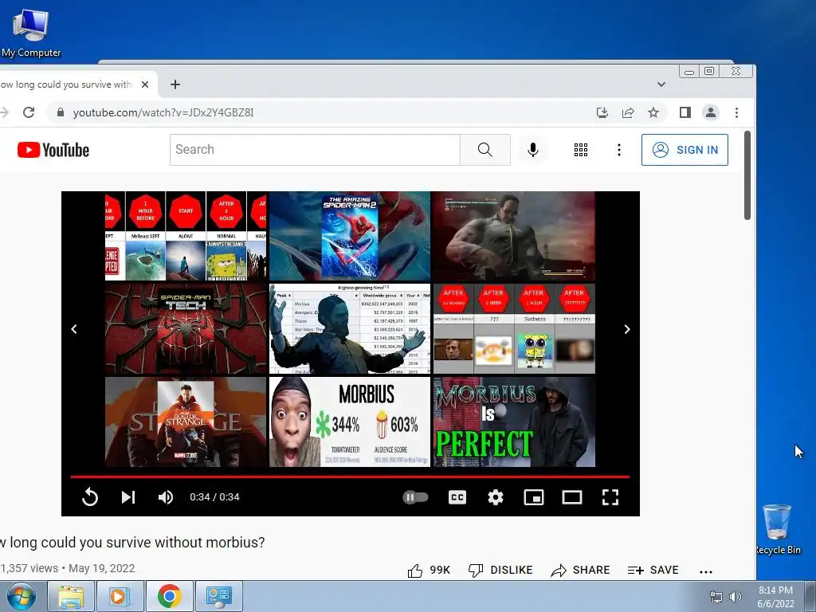Select My Computer desktop icon
Image resolution: width=816 pixels, height=612 pixels.
point(31,33)
